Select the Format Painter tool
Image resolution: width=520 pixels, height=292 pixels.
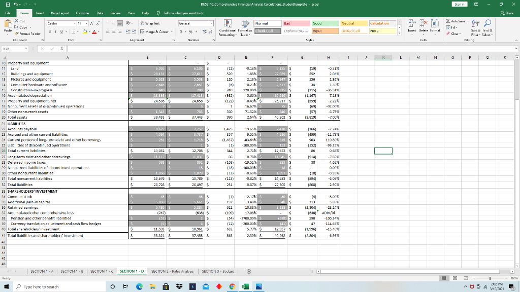(29, 34)
